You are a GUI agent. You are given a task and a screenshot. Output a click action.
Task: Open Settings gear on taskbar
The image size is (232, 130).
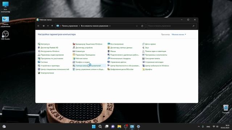[x=138, y=127]
